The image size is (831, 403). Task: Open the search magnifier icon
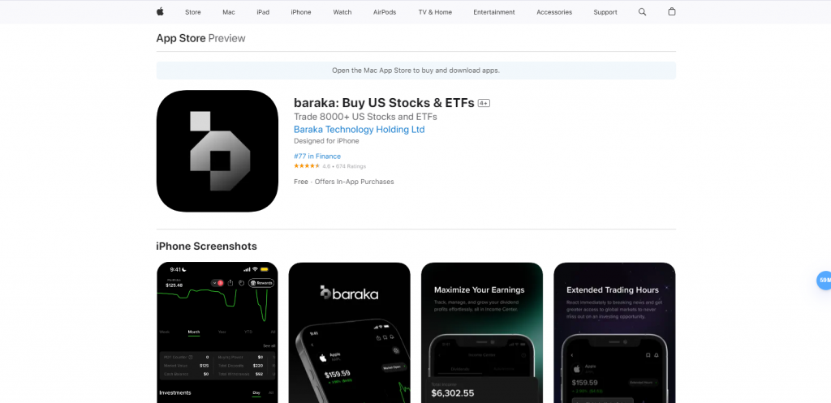643,11
